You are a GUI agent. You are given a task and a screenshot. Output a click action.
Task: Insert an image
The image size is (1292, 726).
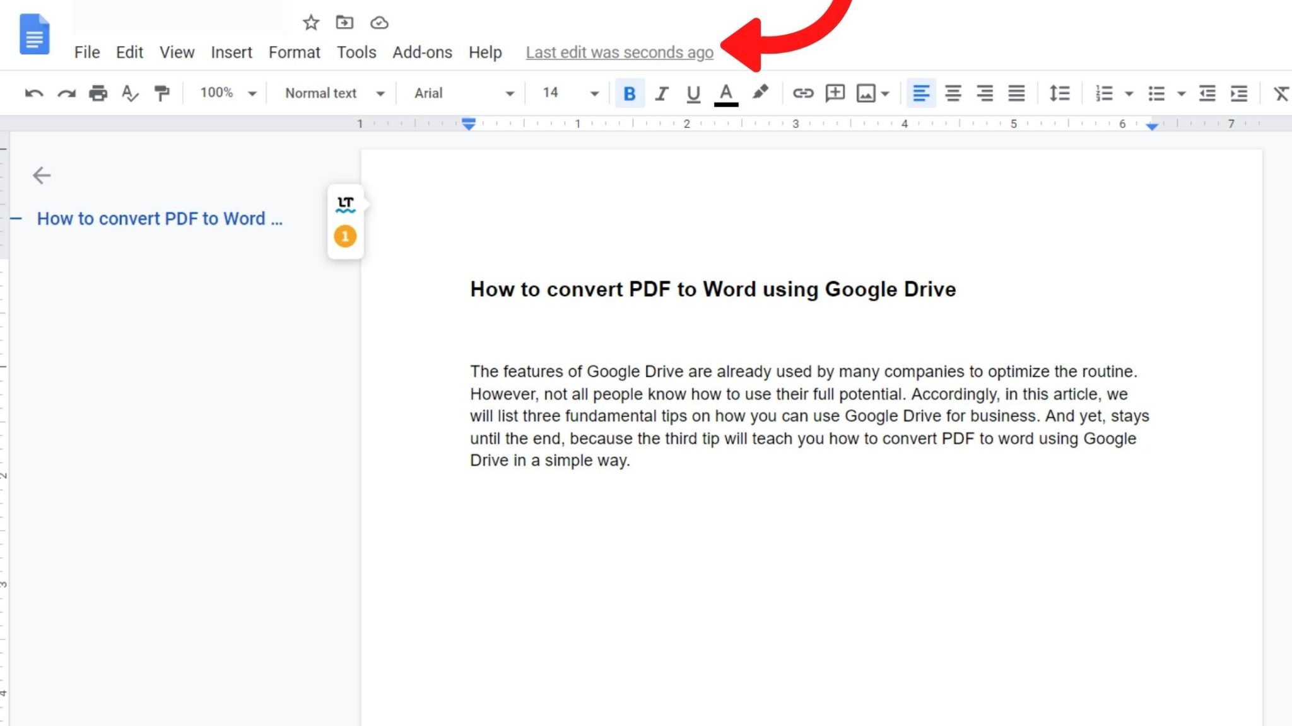coord(866,93)
